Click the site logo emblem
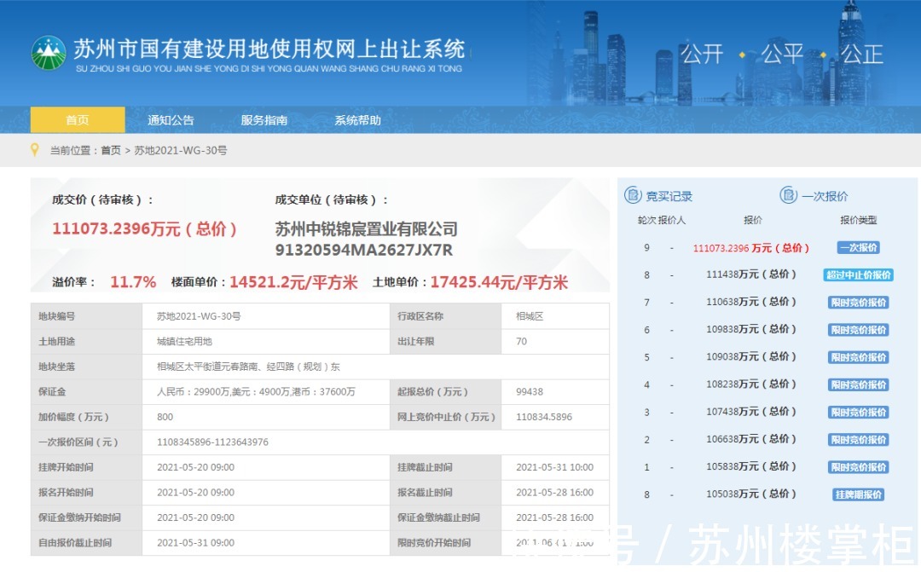 (x=49, y=53)
